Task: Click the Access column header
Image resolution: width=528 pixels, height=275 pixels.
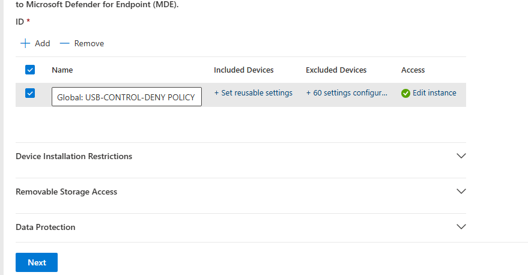Action: click(413, 70)
